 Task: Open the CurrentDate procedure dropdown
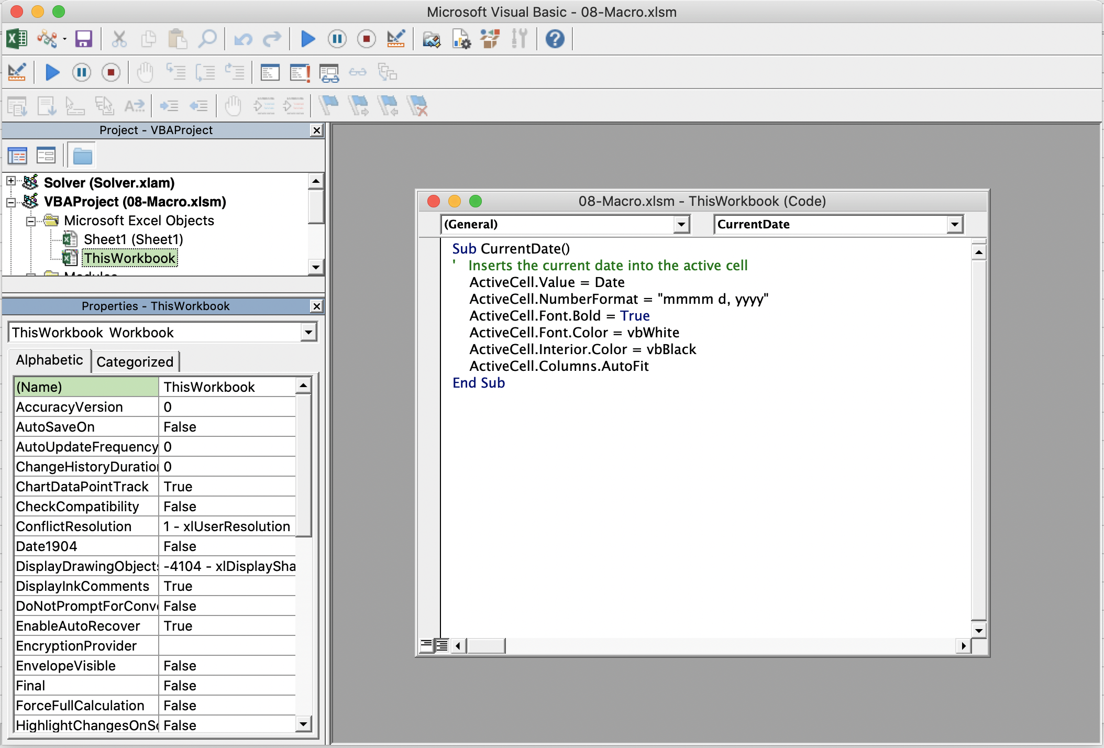955,225
